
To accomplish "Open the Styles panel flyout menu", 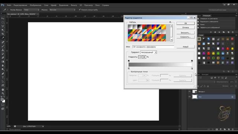I will [x=236, y=35].
